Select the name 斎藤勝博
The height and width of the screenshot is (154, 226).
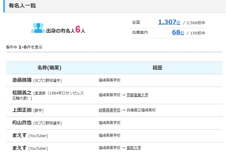[22, 80]
